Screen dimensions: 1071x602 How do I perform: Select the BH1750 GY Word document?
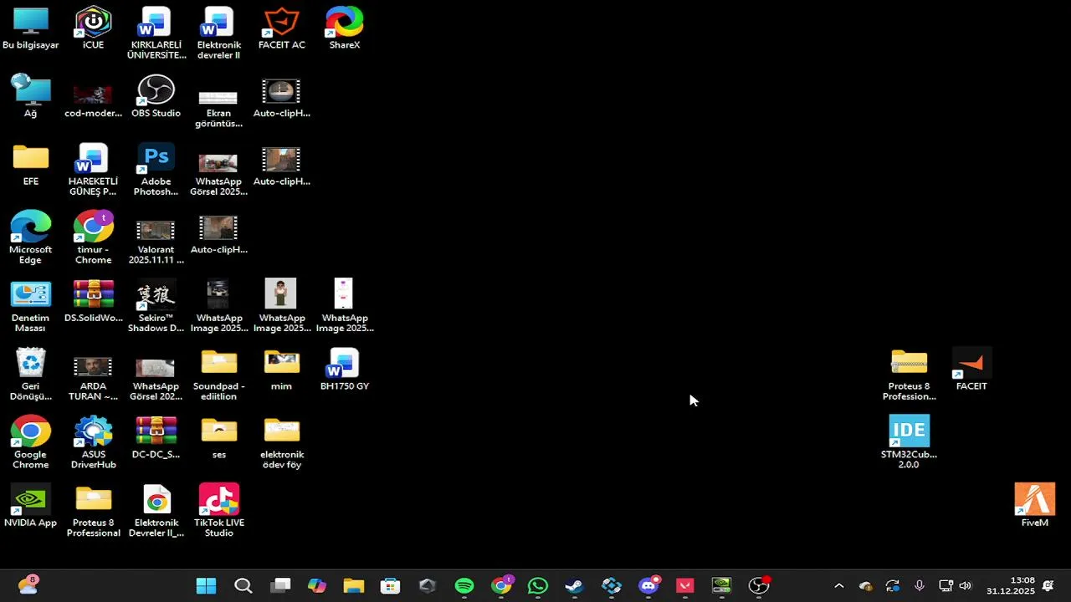(344, 370)
